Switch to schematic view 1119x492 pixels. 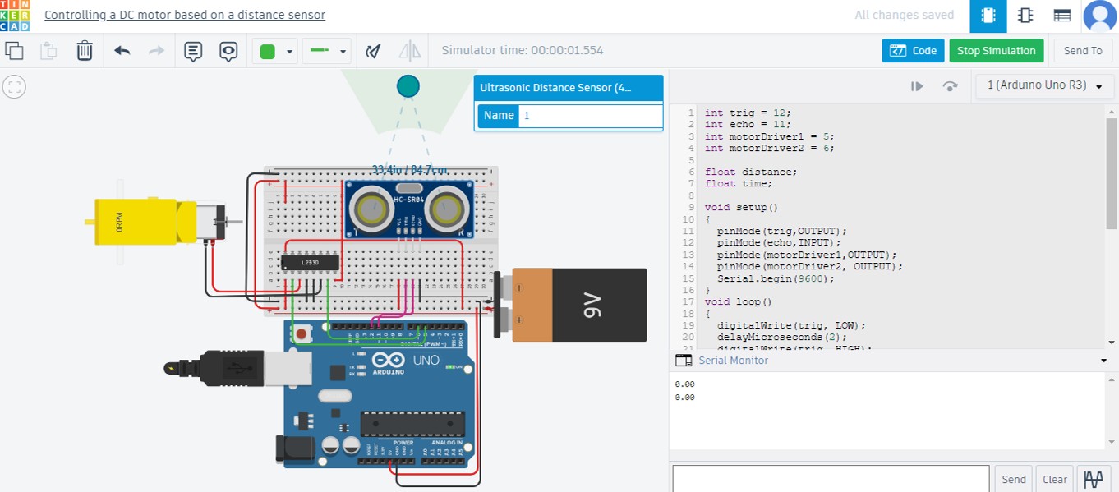(x=1025, y=16)
